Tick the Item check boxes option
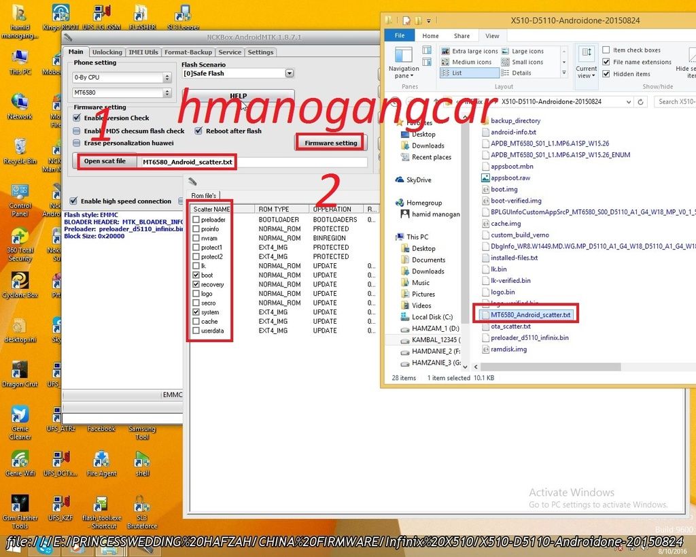The image size is (696, 557). click(606, 50)
